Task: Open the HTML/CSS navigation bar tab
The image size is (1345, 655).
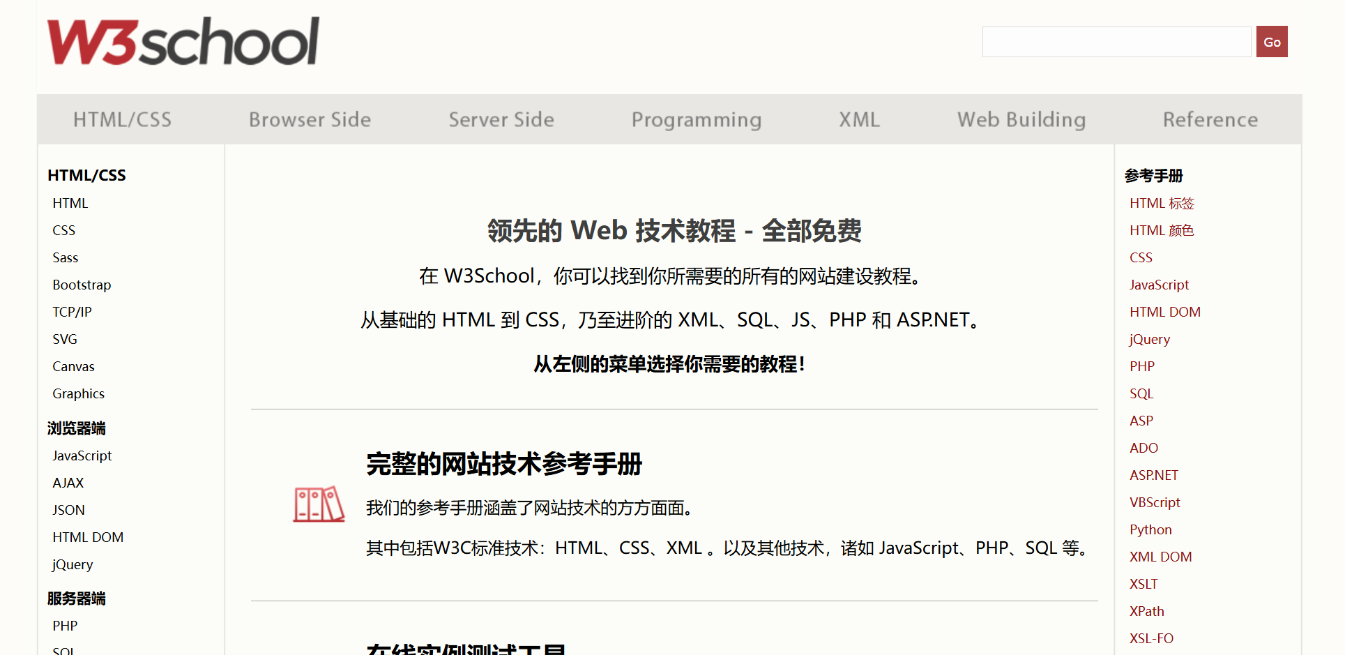Action: pos(122,119)
